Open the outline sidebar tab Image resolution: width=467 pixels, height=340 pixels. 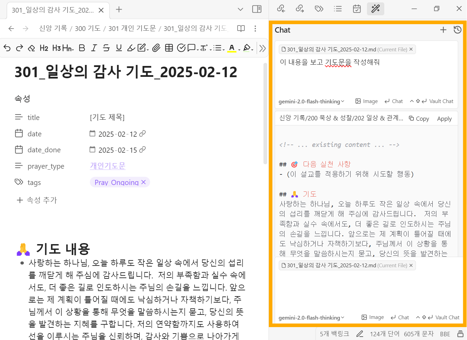click(338, 9)
